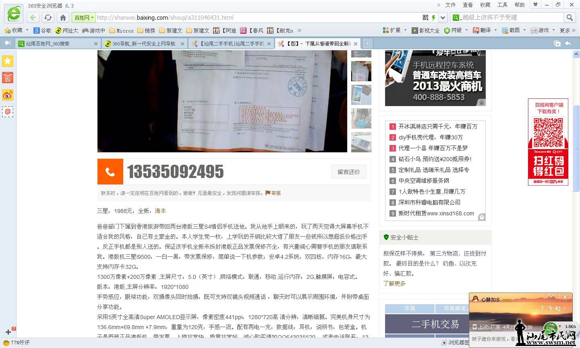The image size is (580, 348).
Task: Collapse the sidebar with left arrow icon
Action: (7, 43)
